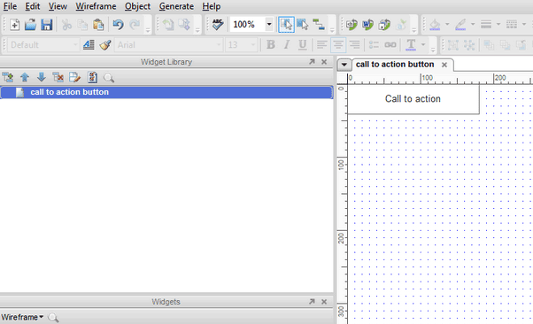Screen dimensions: 533x324
Task: Open the Wireframe menu
Action: (x=96, y=6)
